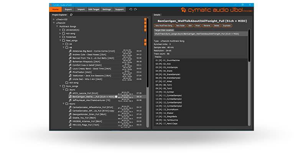Click the Project Explorer scrollbar
Viewport: 303px width, 153px height.
(x=148, y=72)
